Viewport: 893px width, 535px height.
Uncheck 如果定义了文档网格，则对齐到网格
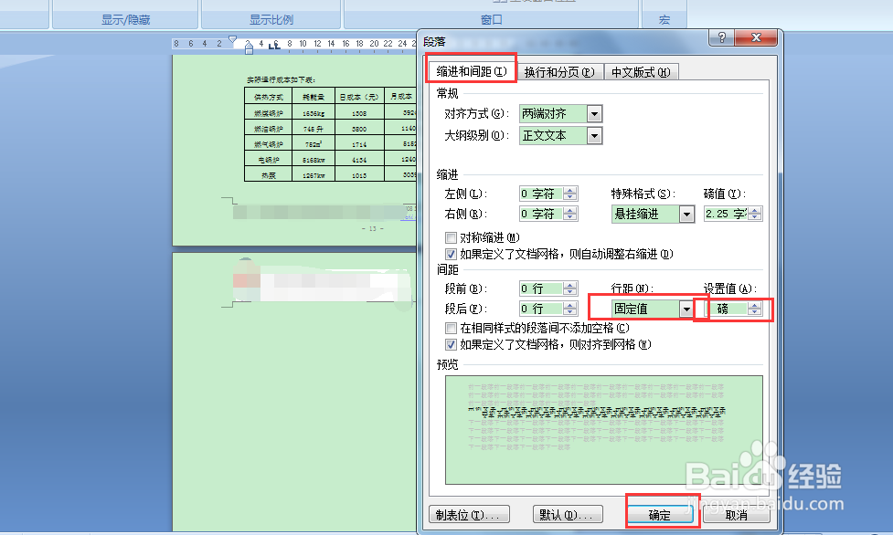(x=452, y=344)
